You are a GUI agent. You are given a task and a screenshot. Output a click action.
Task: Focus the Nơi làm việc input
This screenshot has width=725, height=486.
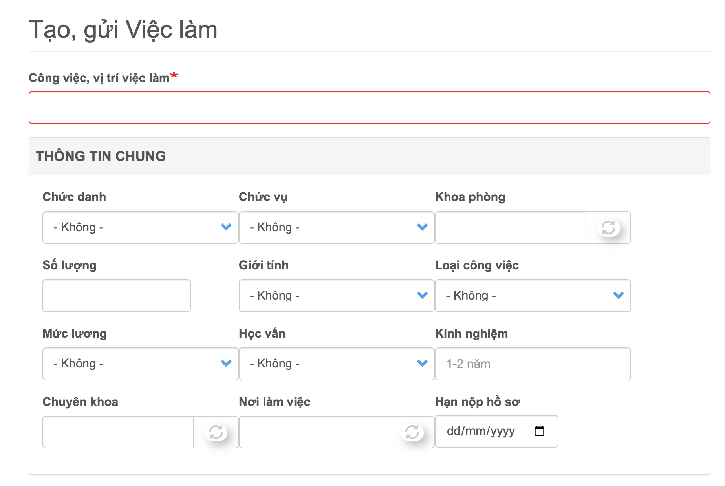pyautogui.click(x=314, y=432)
